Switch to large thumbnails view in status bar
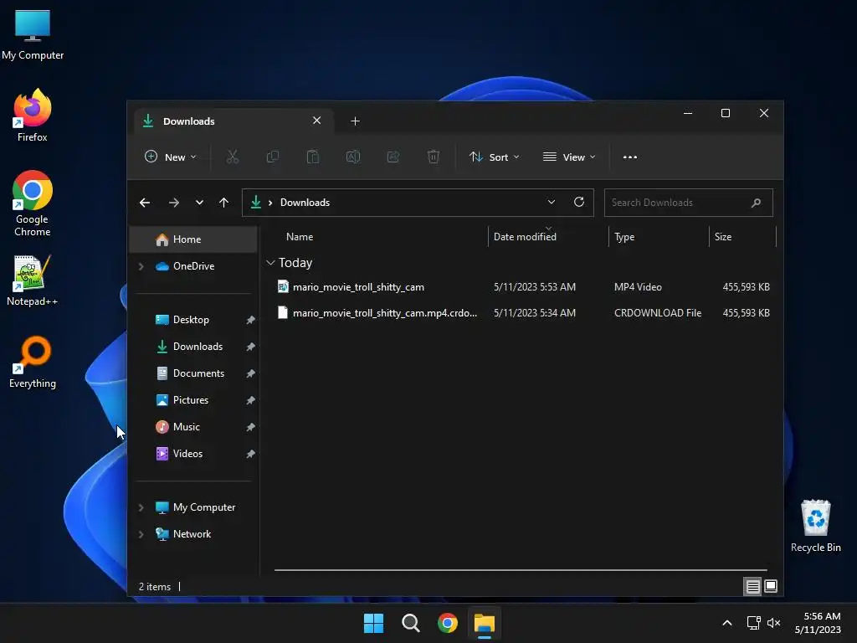Viewport: 857px width, 643px height. [x=771, y=587]
